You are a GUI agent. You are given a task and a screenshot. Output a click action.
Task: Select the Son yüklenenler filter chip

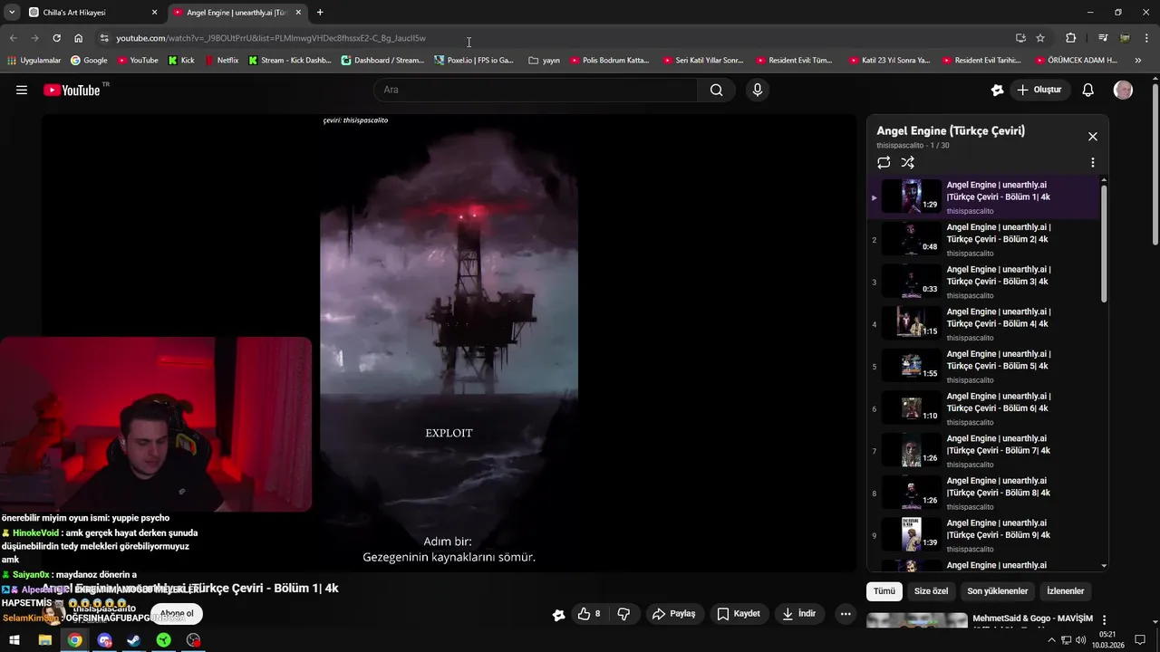(x=997, y=591)
